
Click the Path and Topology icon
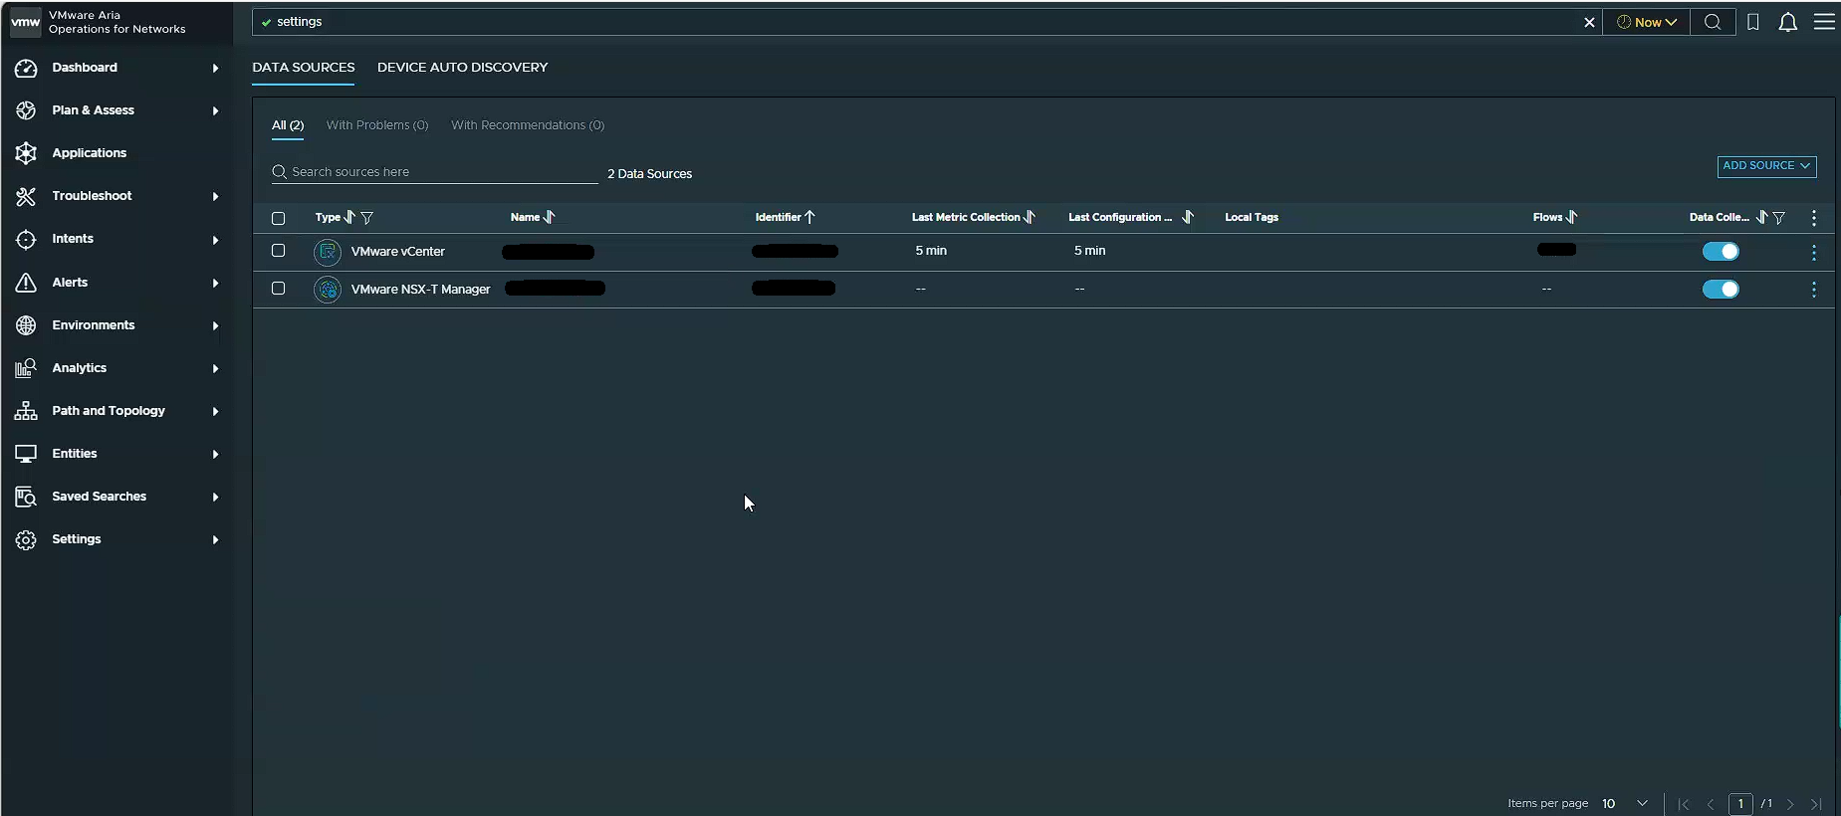26,411
